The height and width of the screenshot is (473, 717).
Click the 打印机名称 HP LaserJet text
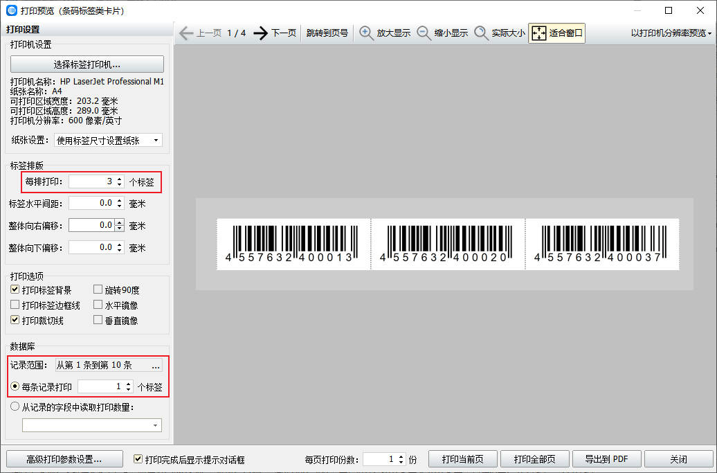(x=87, y=82)
